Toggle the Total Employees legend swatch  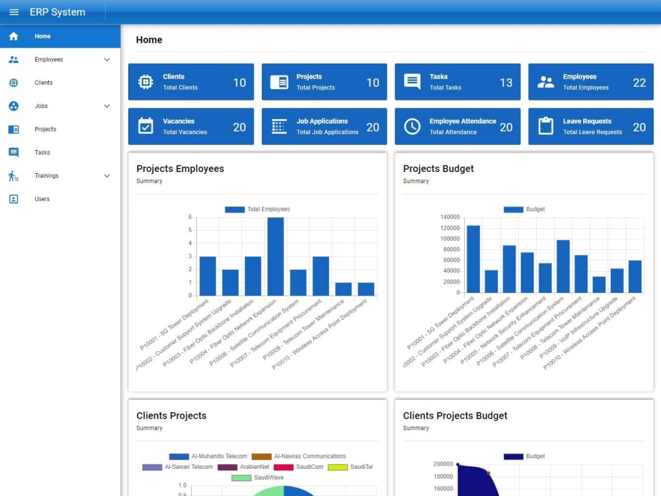pos(235,209)
